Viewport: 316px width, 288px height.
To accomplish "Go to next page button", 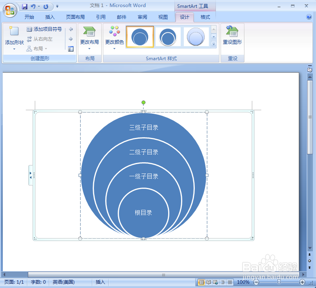I will (x=310, y=267).
